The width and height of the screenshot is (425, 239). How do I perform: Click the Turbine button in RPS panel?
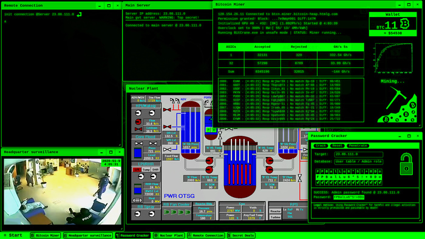coord(275,217)
